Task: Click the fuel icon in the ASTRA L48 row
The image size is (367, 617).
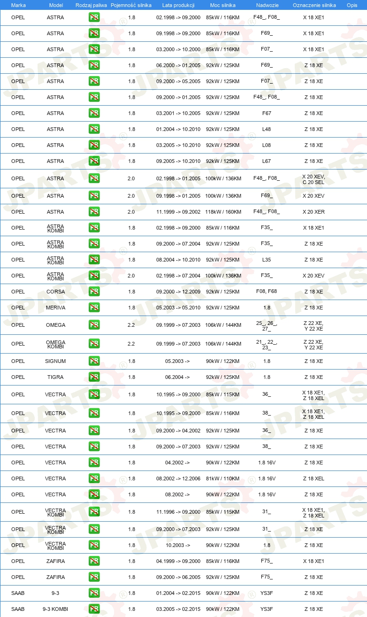Action: click(x=94, y=129)
